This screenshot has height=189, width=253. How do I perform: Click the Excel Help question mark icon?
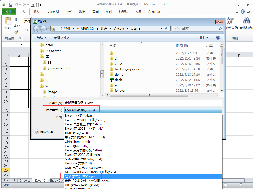[x=243, y=11]
